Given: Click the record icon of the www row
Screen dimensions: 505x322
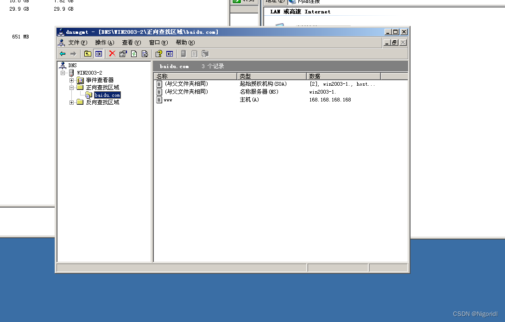Looking at the screenshot, I should click(159, 100).
